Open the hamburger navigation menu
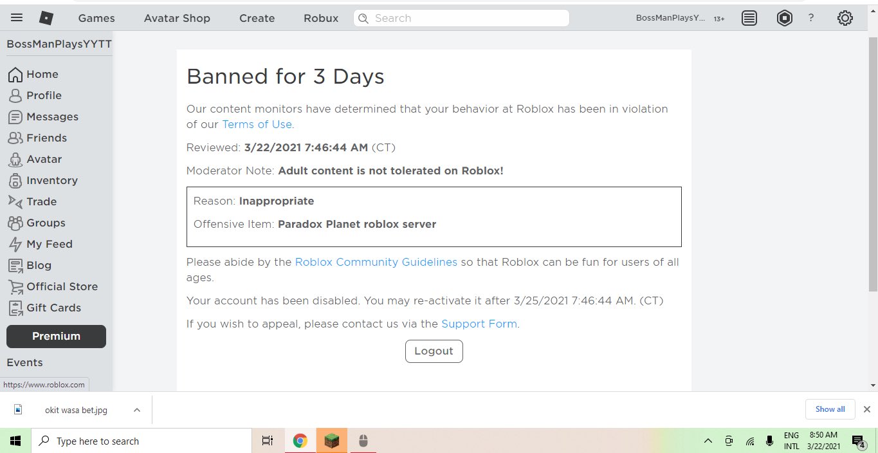The image size is (878, 453). [x=17, y=18]
